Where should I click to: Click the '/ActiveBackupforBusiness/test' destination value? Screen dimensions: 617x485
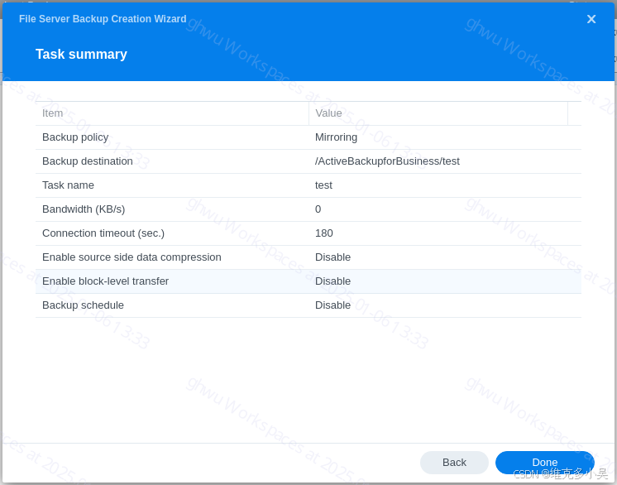(x=387, y=161)
